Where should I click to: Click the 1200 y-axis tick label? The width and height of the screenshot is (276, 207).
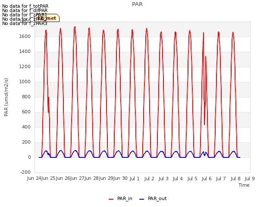(x=25, y=67)
